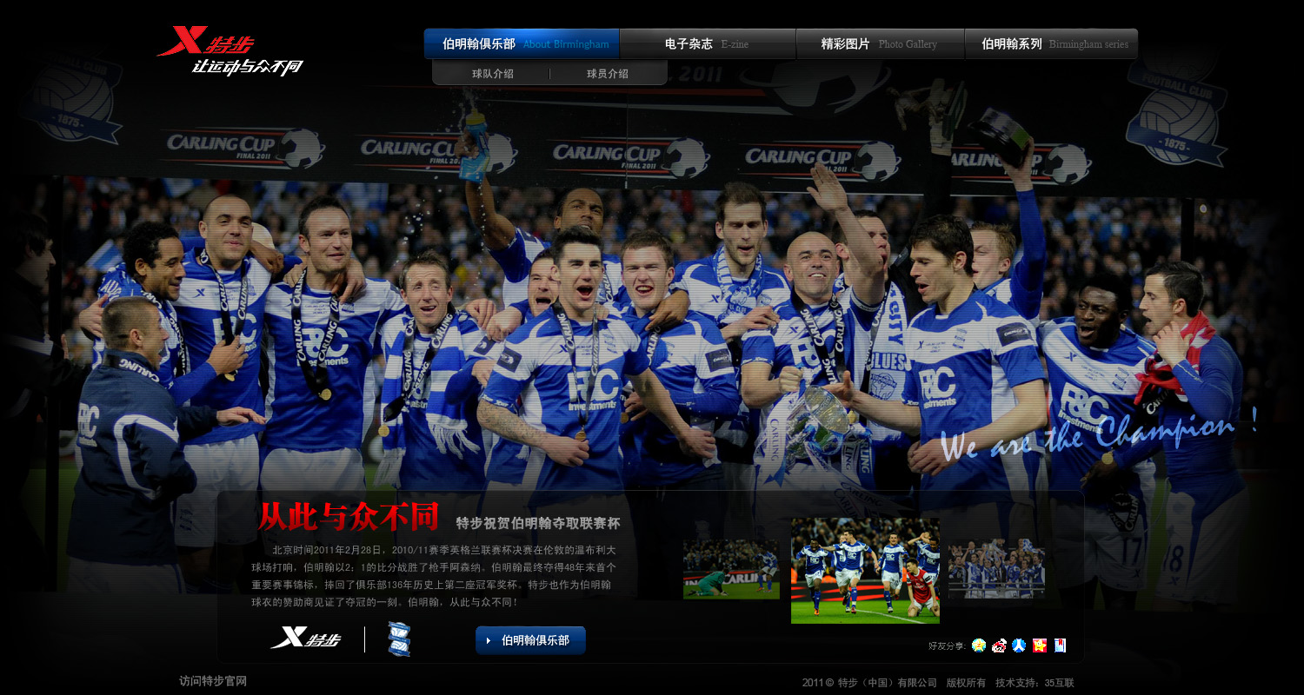
Task: Click the blue 伯明翰俱乐部 button
Action: click(x=530, y=640)
